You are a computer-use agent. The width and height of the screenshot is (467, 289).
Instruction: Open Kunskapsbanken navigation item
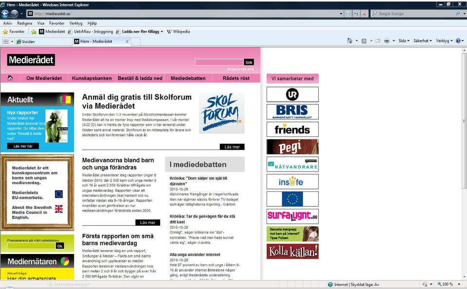click(92, 78)
